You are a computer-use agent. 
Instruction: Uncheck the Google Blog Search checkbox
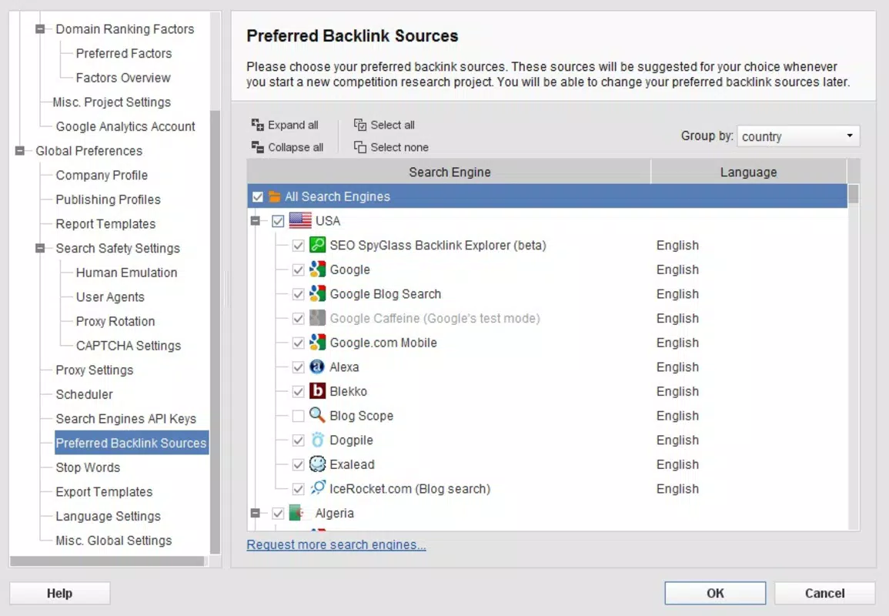pos(298,294)
